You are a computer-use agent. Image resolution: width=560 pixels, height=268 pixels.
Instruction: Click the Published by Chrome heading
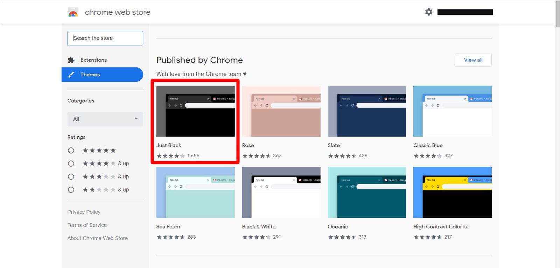tap(199, 60)
